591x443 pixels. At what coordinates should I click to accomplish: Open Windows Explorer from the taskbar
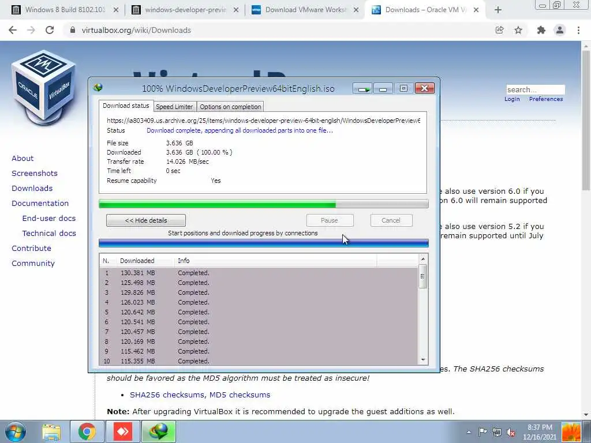pos(51,431)
